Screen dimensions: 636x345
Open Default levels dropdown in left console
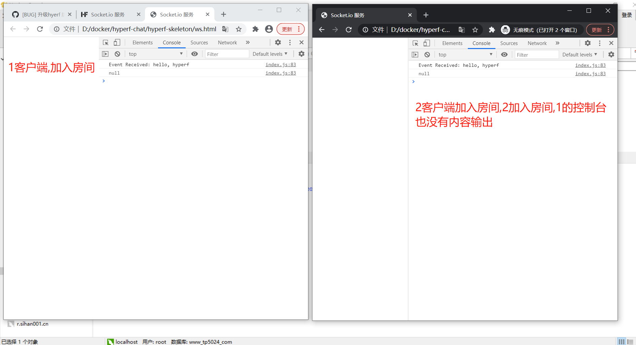pos(270,54)
